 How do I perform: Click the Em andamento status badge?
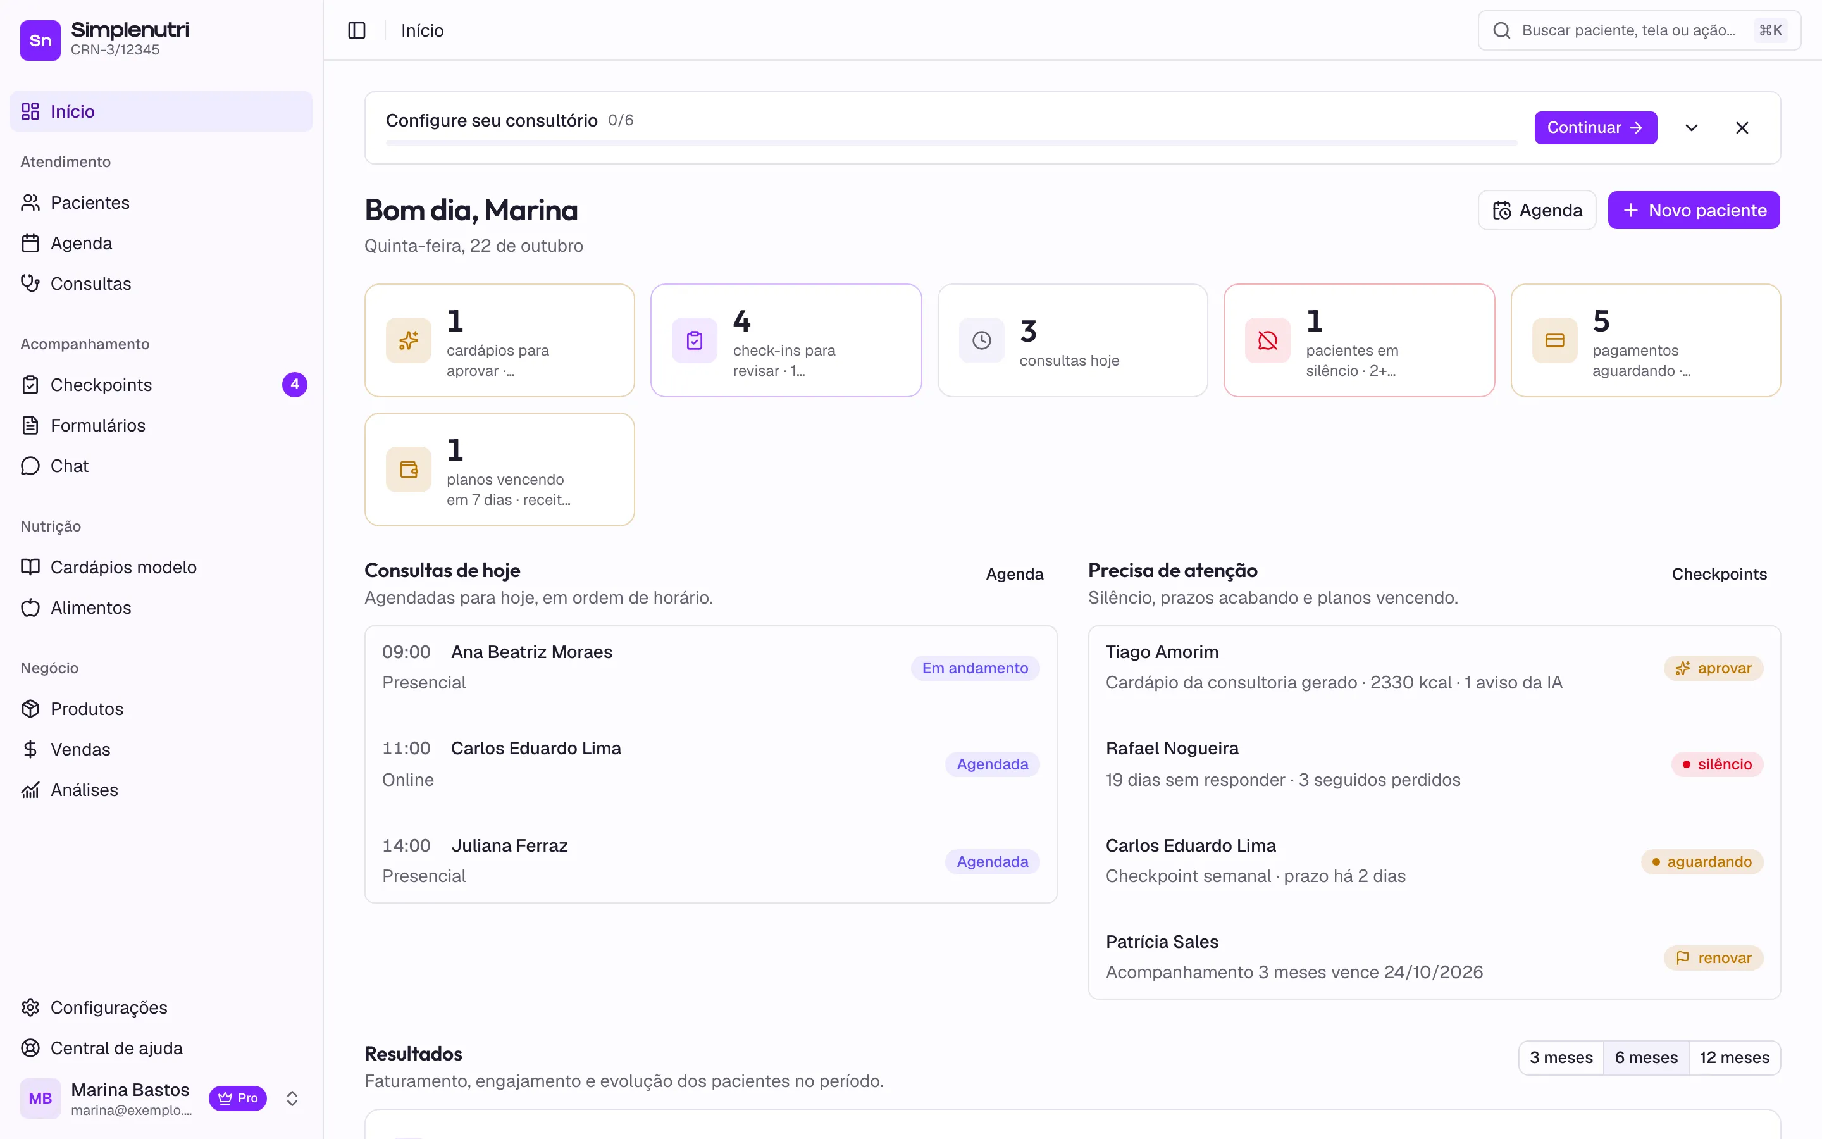tap(974, 668)
